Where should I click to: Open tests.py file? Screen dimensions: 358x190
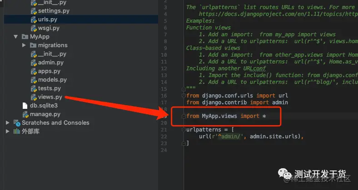point(50,88)
